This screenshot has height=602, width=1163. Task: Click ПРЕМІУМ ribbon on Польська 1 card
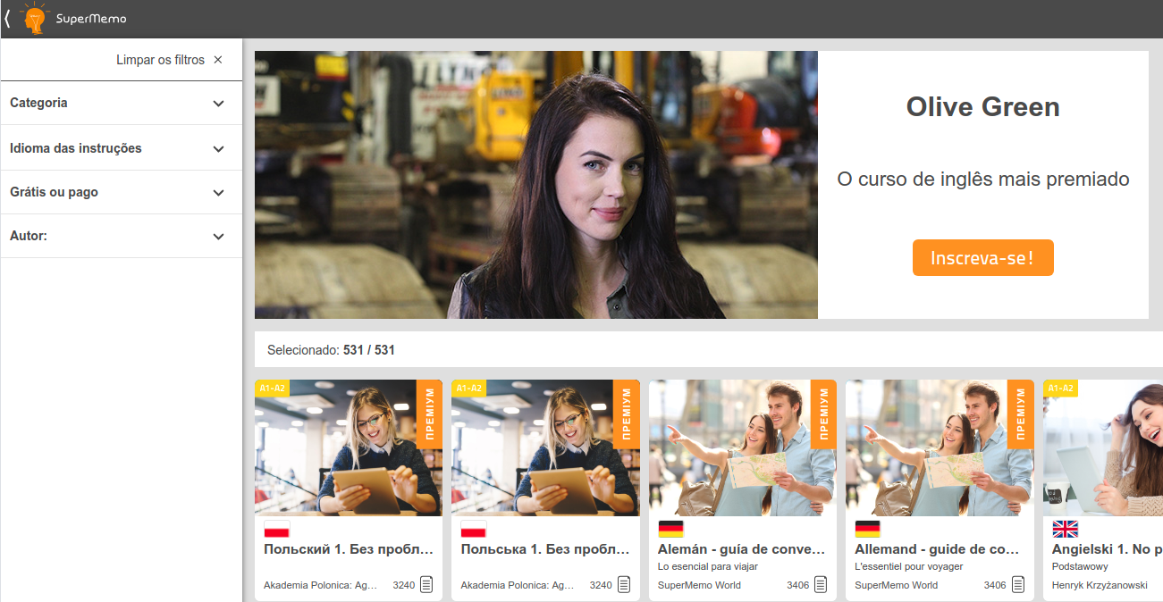(627, 414)
